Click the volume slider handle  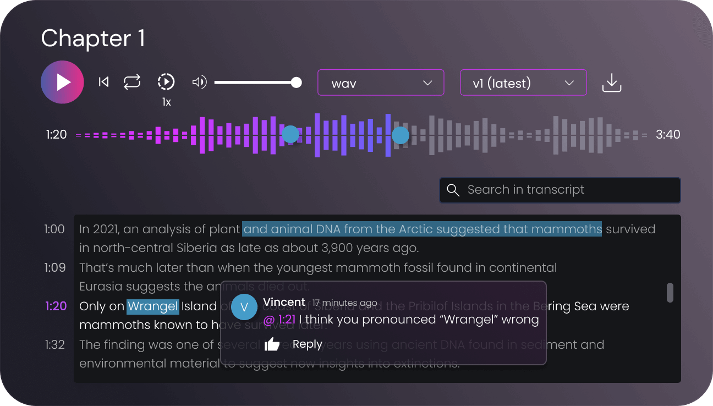296,83
